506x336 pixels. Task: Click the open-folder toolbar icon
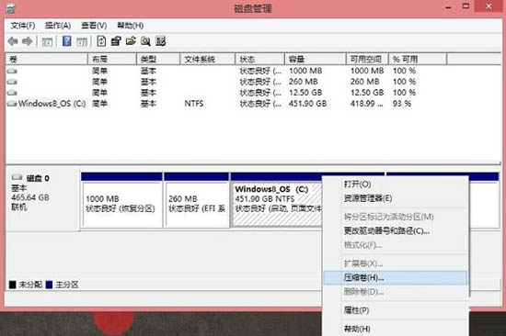[131, 41]
